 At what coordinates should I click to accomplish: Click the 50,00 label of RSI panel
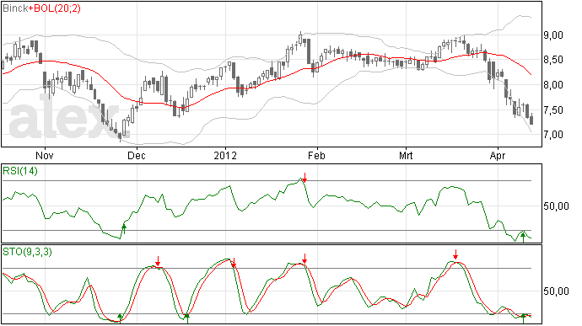pos(556,206)
